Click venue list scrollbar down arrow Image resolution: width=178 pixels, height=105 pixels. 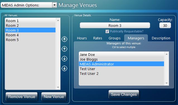tap(58, 87)
